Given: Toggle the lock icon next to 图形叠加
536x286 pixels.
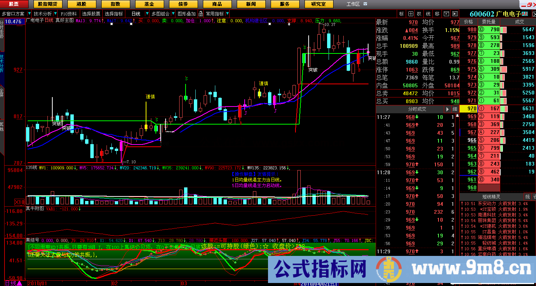Looking at the screenshot, I should (201, 14).
